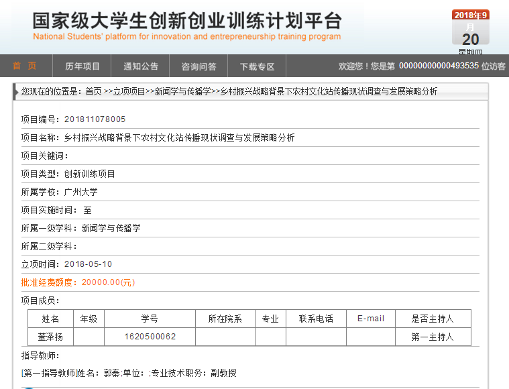Screen dimensions: 509x389
Task: Click the breadcrumb arrow marker before 您现在的位置
Action: (16, 91)
